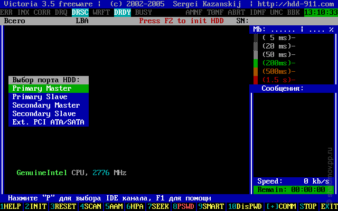Click the BBK error flag
This screenshot has height=211, width=338.
pos(294,13)
